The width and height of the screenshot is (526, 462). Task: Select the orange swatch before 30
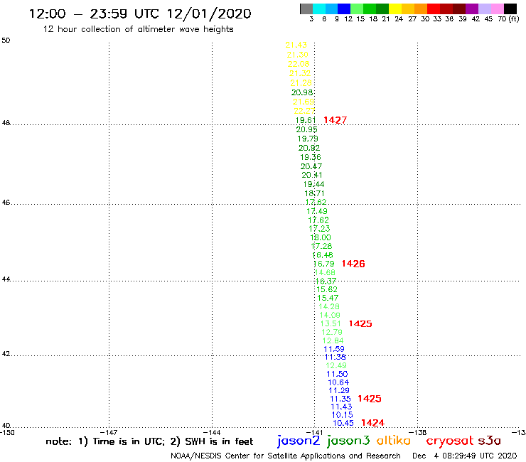(x=421, y=9)
